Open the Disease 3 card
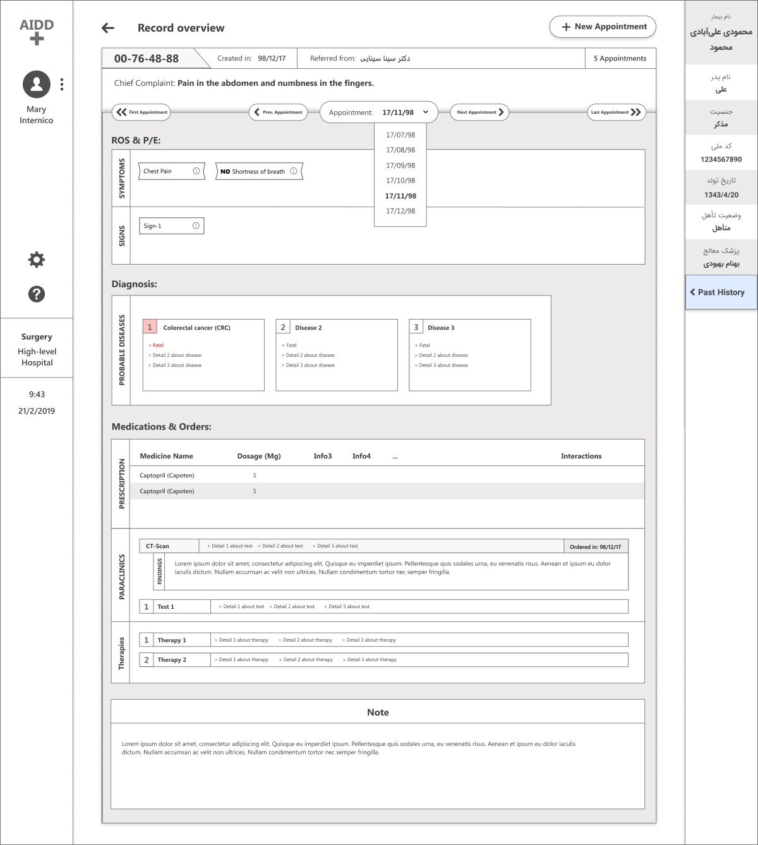This screenshot has width=758, height=845. point(470,355)
